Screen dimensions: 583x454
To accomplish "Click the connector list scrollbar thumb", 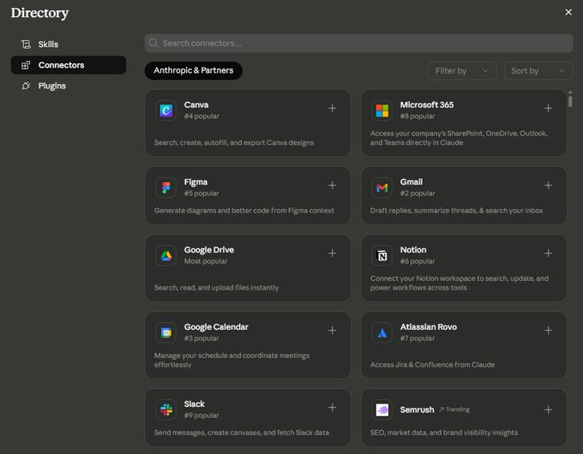I will (x=570, y=101).
